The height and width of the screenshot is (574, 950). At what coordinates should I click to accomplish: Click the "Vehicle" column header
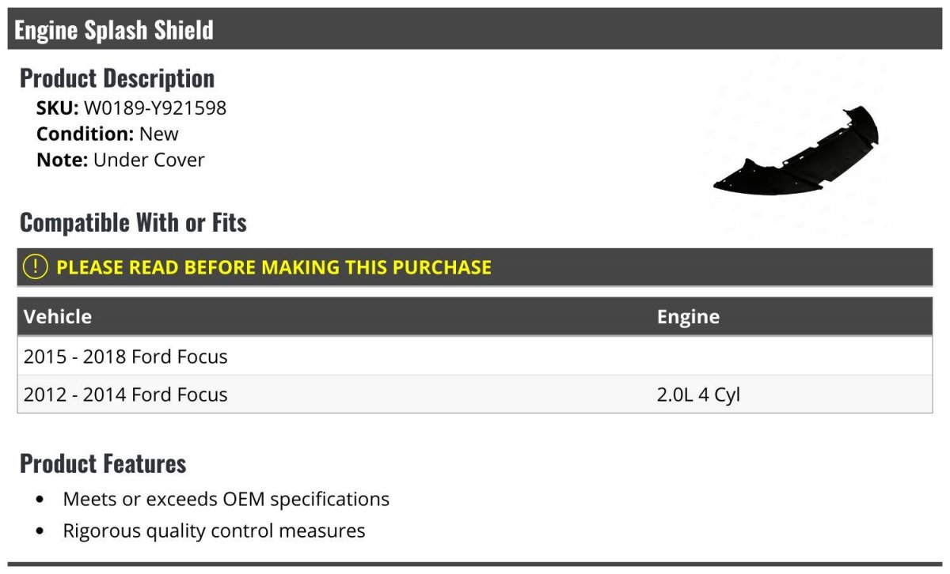[x=58, y=316]
